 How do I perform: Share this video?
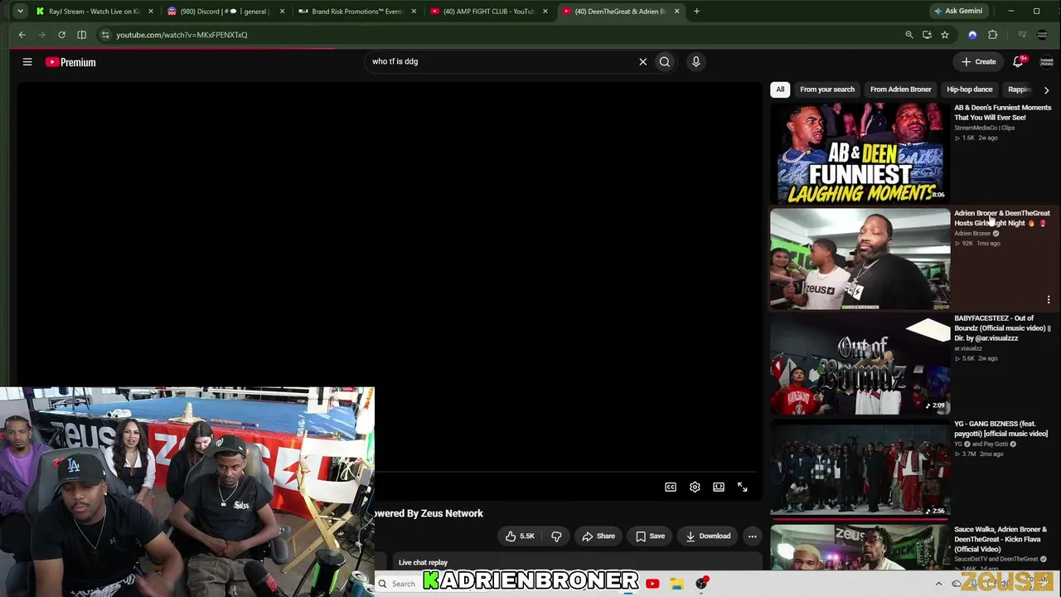pos(598,536)
